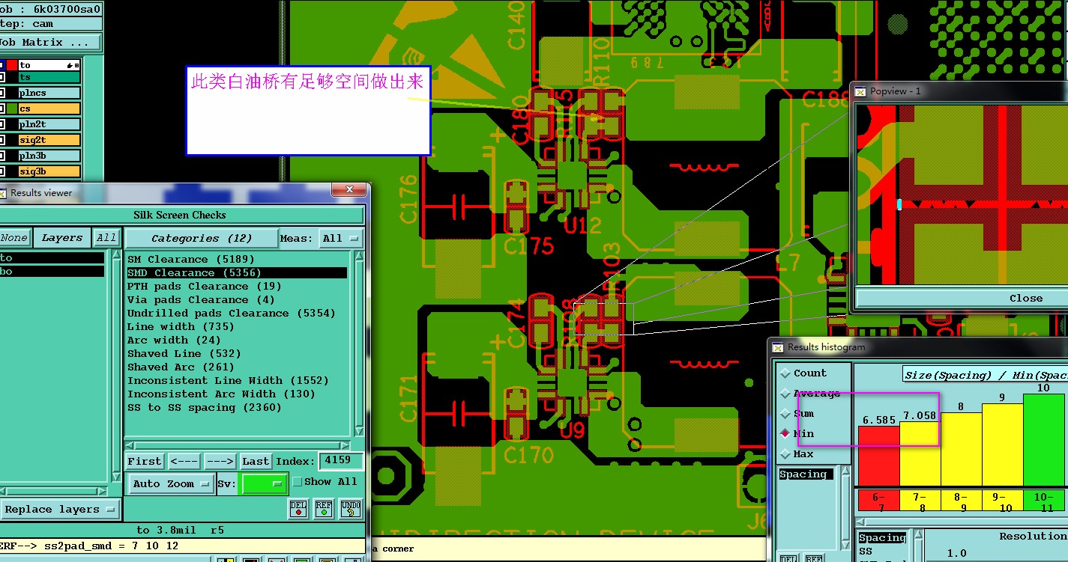Image resolution: width=1068 pixels, height=562 pixels.
Task: Toggle display checkbox for layer 'pln3b'
Action: coord(2,156)
